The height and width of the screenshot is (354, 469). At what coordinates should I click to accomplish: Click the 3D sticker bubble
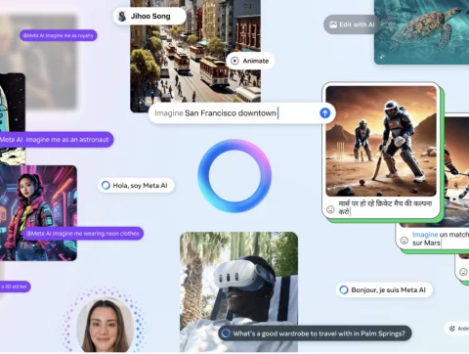15,287
